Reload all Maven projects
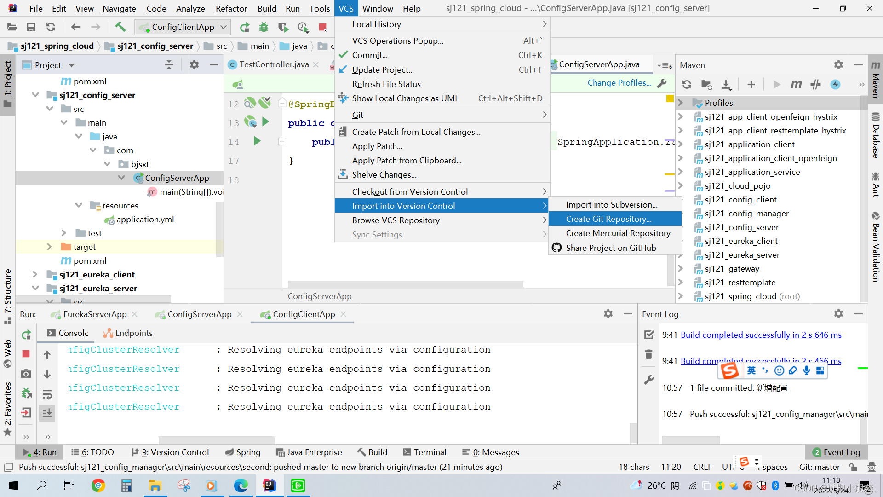Viewport: 883px width, 497px height. (x=687, y=85)
